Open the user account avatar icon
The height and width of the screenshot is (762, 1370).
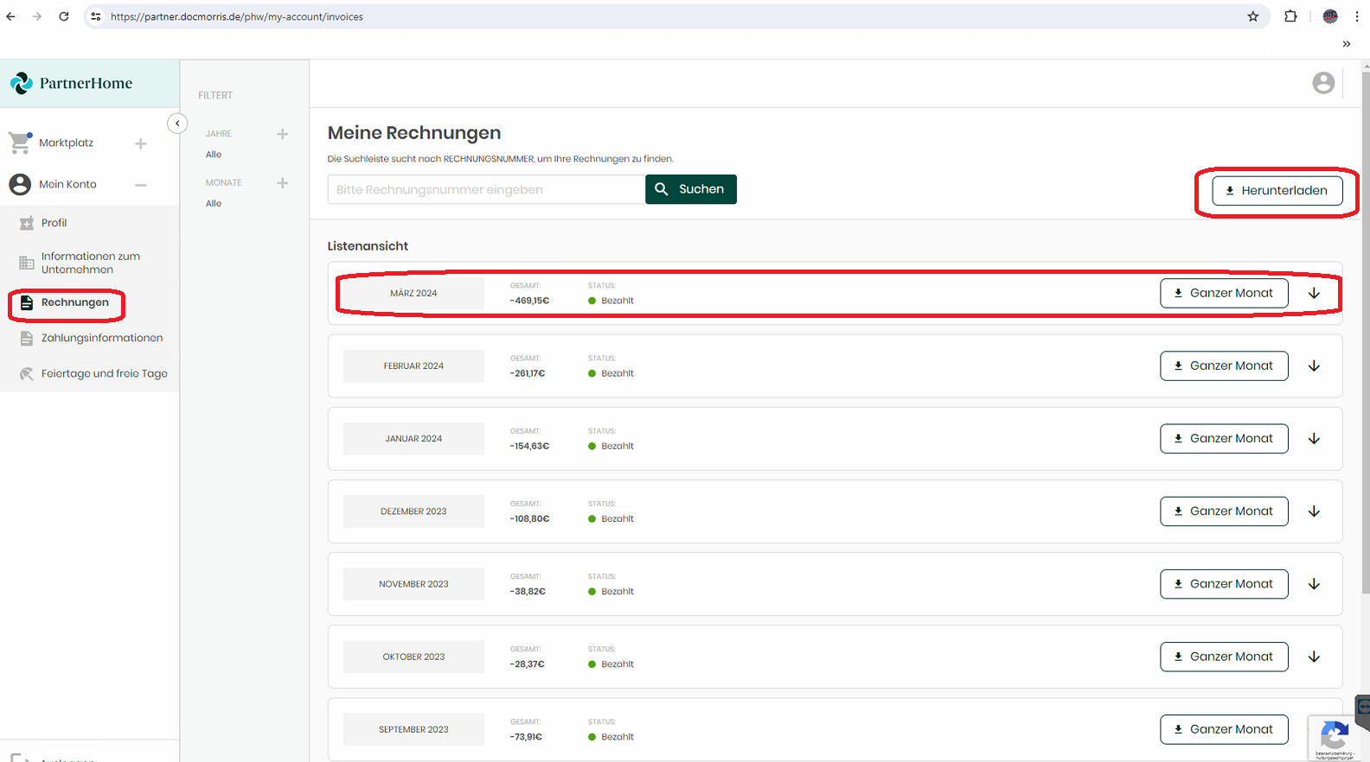(x=1322, y=83)
